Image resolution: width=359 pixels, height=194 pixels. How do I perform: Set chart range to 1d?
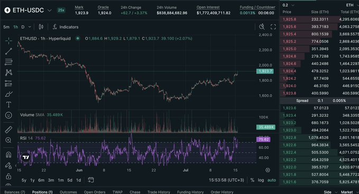tap(79, 180)
